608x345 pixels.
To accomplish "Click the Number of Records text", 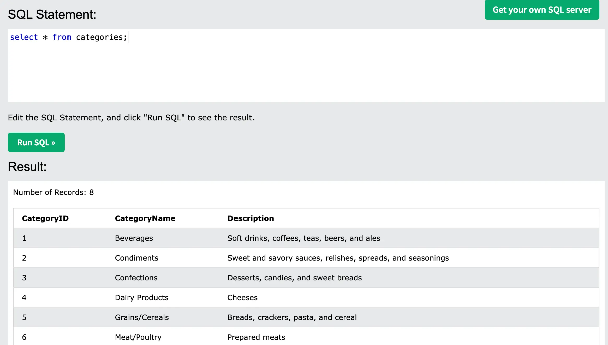I will pyautogui.click(x=53, y=192).
